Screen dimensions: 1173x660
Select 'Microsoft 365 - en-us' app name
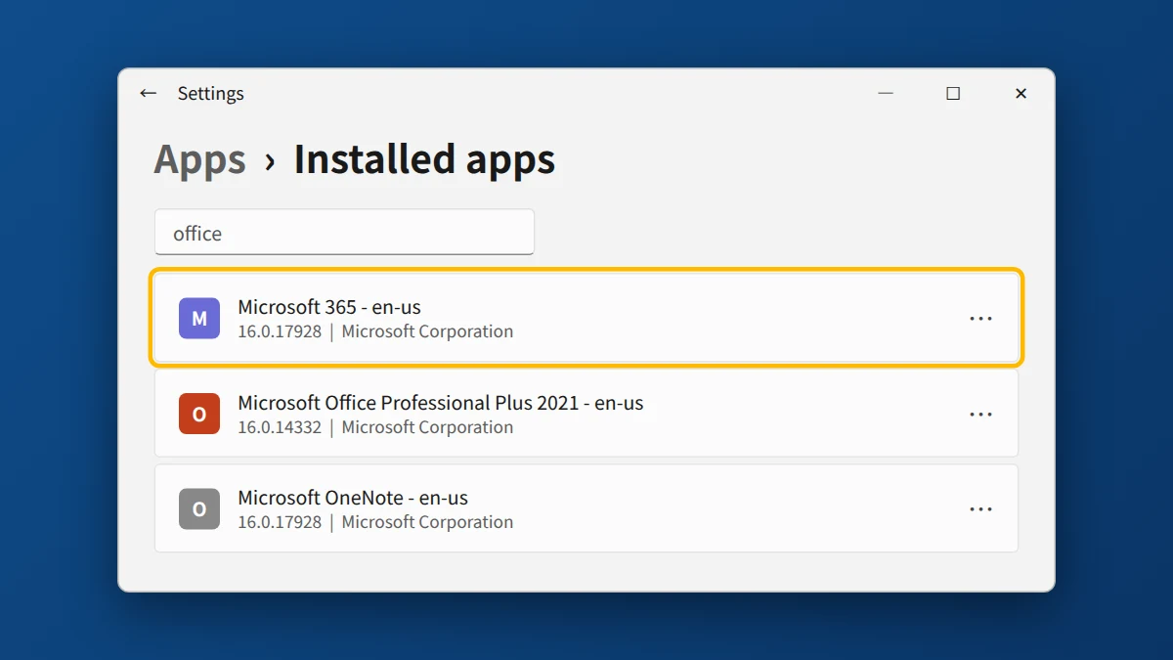(329, 307)
